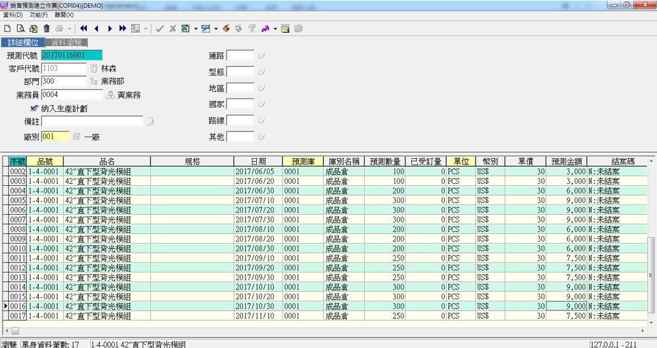Screen dimensions: 657x348
Task: Go to next record arrow
Action: (x=110, y=29)
